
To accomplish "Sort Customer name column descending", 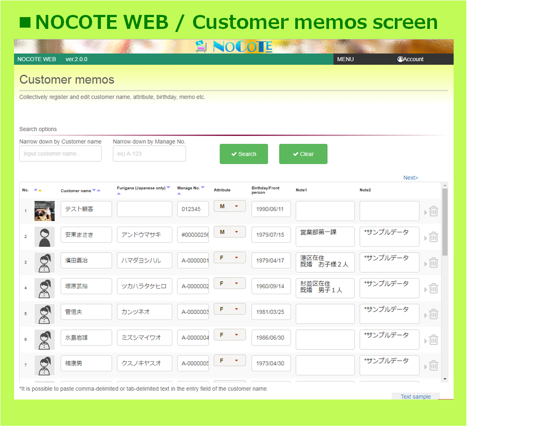I will pos(94,190).
